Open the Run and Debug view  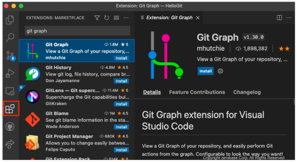tap(10, 73)
